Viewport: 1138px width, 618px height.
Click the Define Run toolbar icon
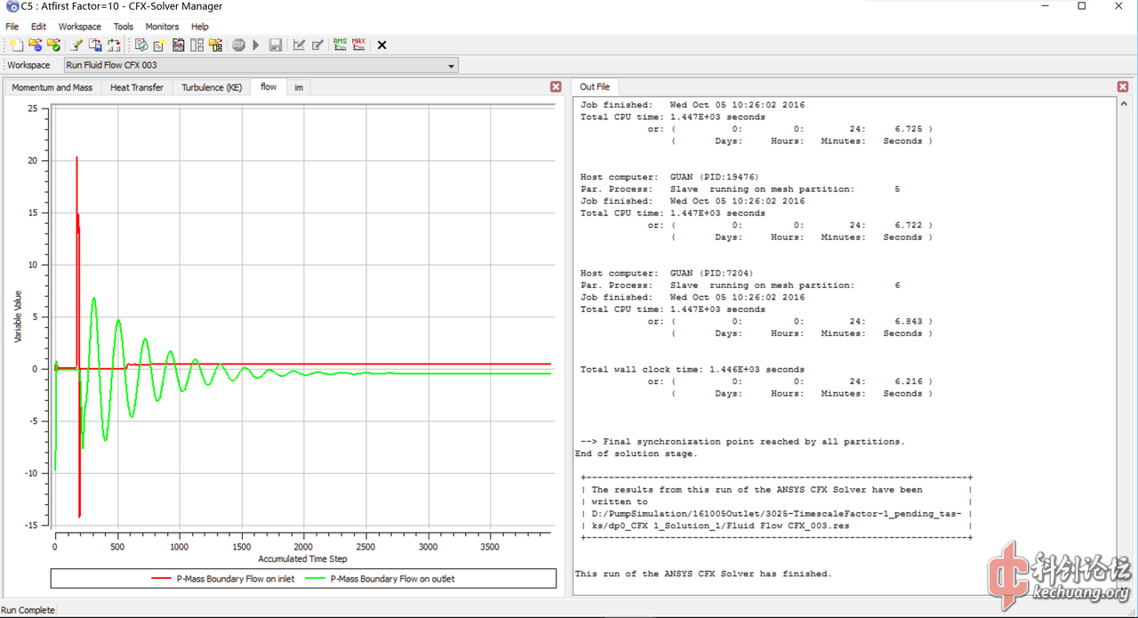[16, 45]
